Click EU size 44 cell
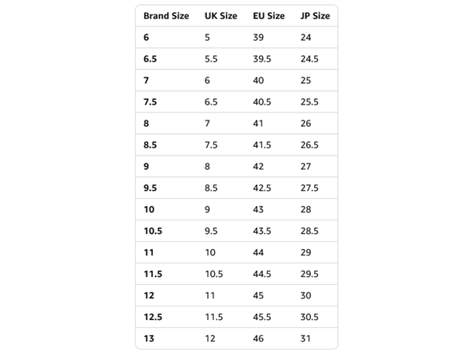Viewport: 470px width, 352px height. click(258, 252)
